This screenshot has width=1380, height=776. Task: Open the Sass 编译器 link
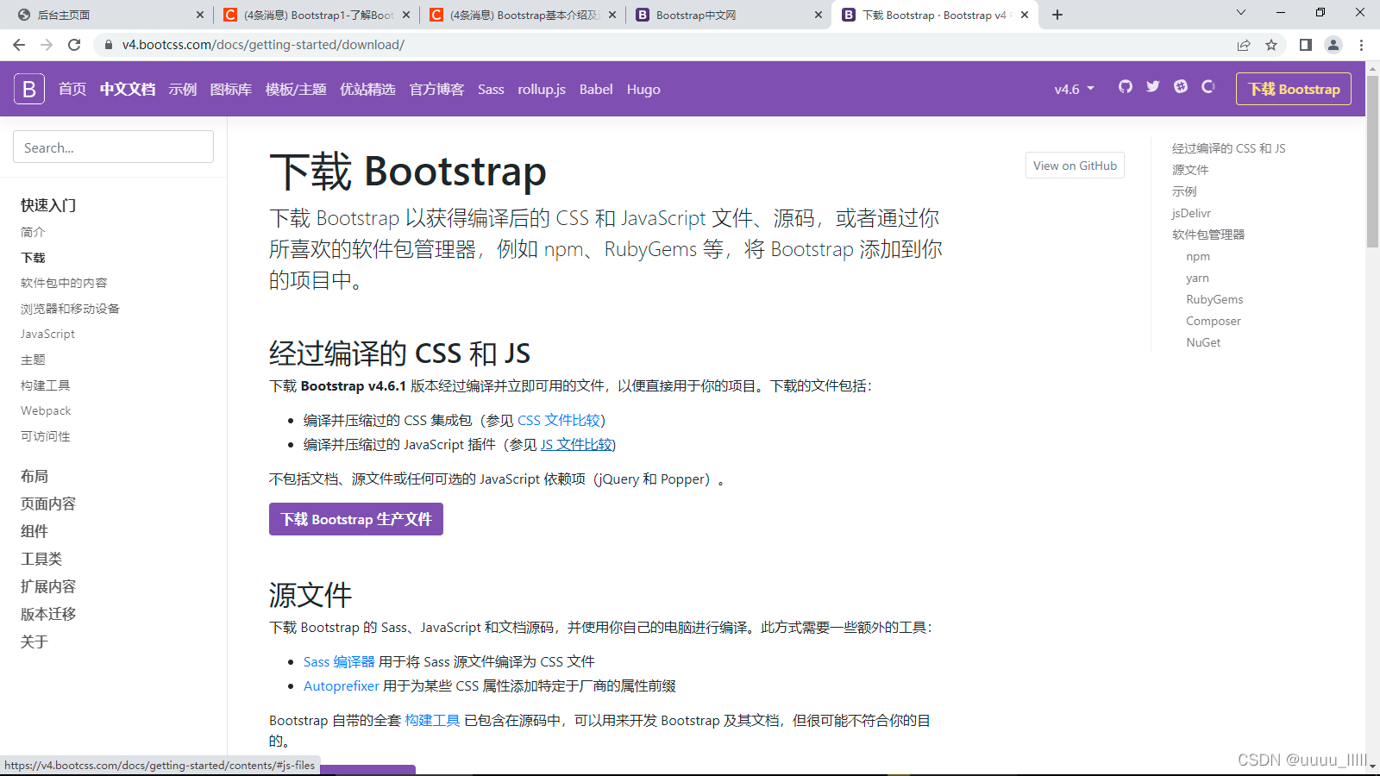339,661
